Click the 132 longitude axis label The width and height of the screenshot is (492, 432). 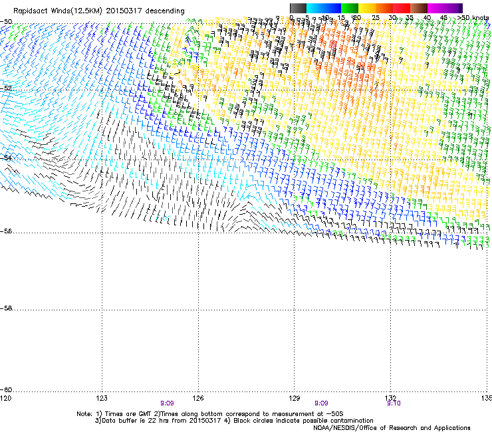pyautogui.click(x=390, y=398)
